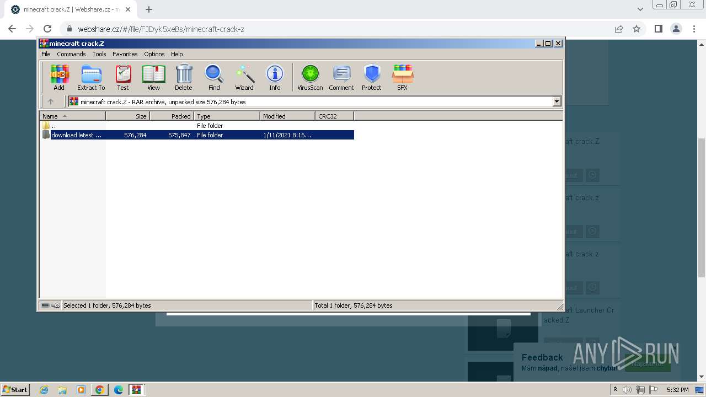Open the Chrome three-dot menu
This screenshot has width=706, height=397.
point(693,29)
